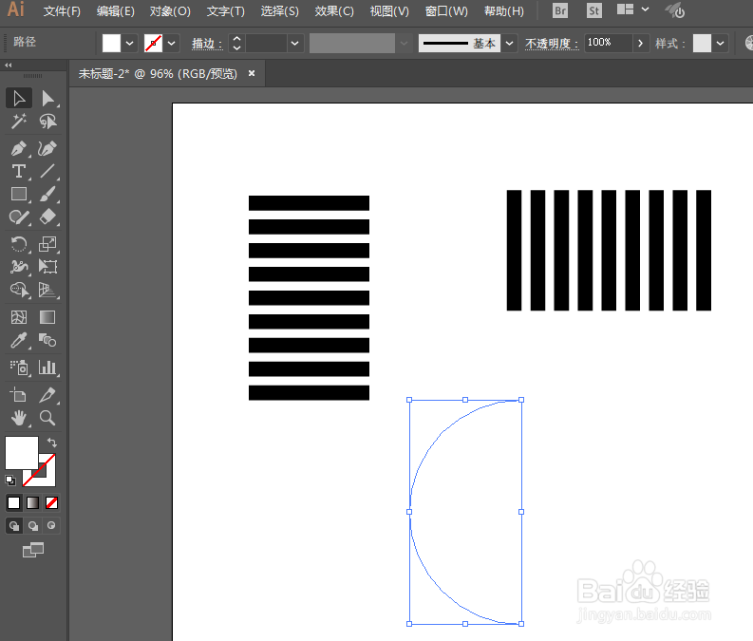Select the Zoom tool
753x641 pixels.
(x=47, y=418)
